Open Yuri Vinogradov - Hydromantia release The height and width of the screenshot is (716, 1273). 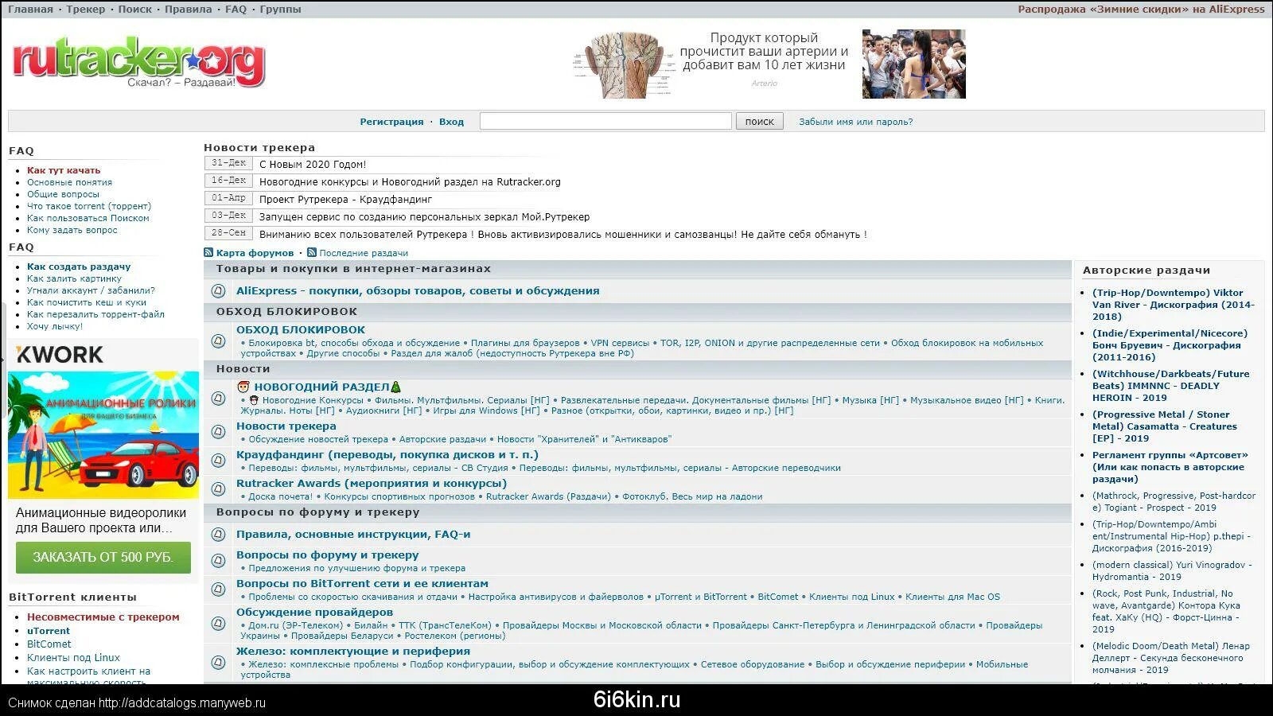(x=1173, y=571)
